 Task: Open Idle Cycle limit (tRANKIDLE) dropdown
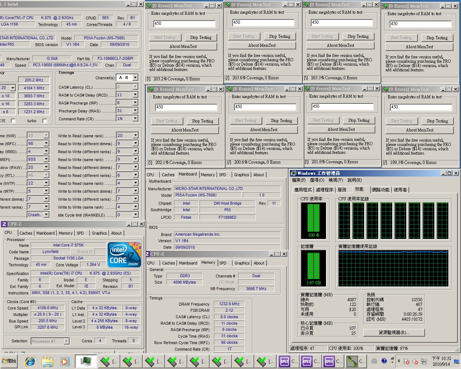tap(135, 215)
